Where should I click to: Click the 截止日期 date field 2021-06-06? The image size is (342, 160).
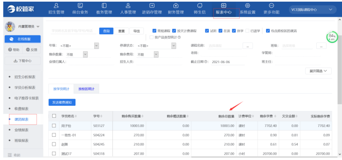tap(228, 62)
